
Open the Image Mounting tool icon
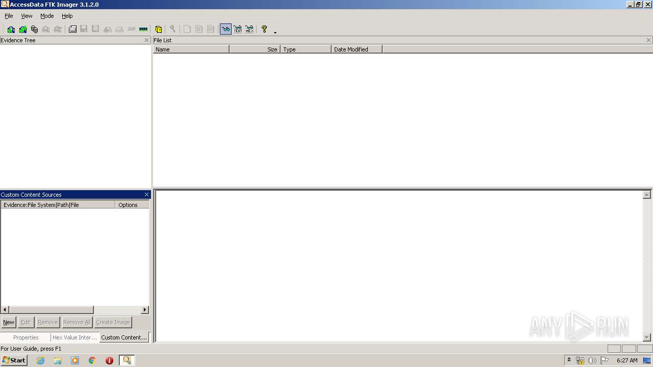coord(34,29)
